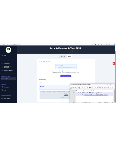The image size is (116, 146).
Task: Click the attach file drop zone
Action: 55,95
